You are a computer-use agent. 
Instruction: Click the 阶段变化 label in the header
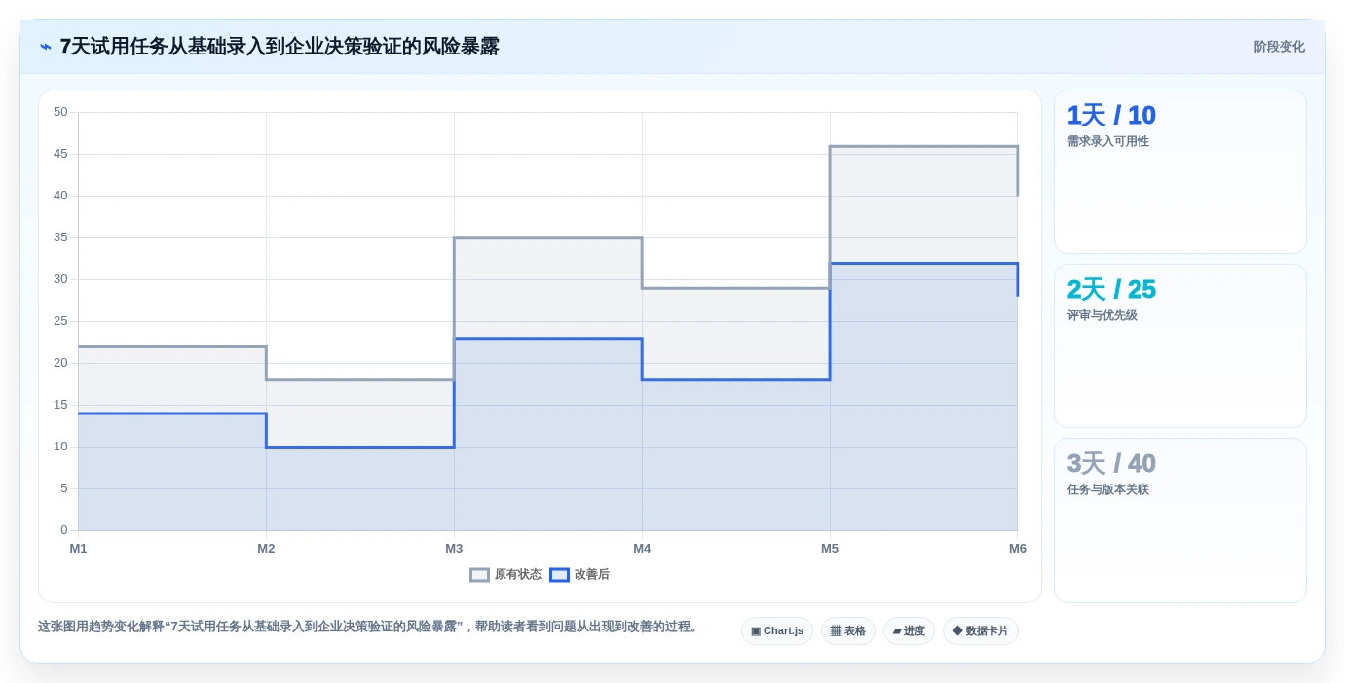coord(1279,47)
